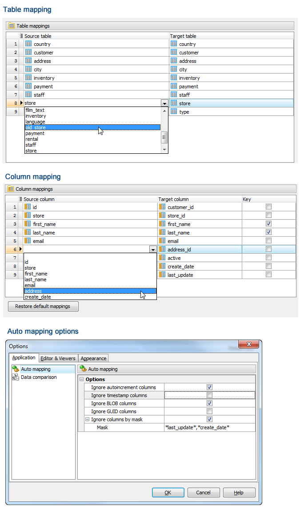Open the store source table dropdown arrow
This screenshot has width=300, height=509.
pos(164,103)
